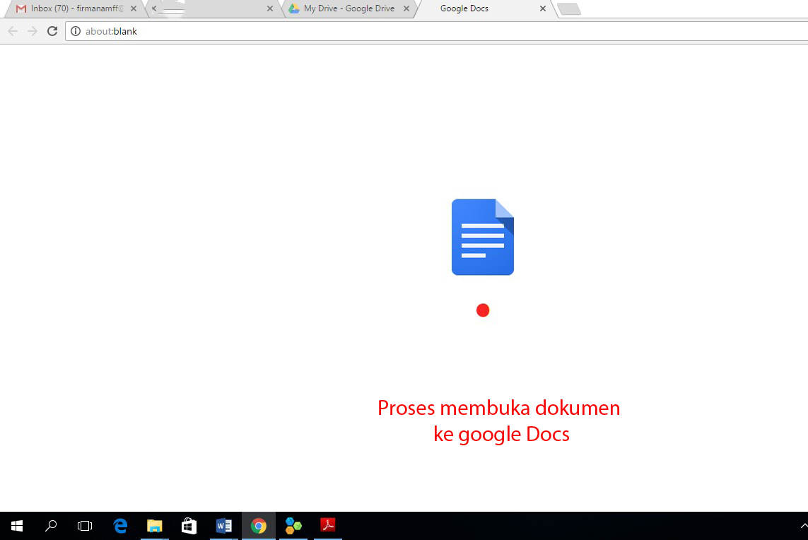The height and width of the screenshot is (540, 808).
Task: Click the browser back arrow
Action: (x=13, y=31)
